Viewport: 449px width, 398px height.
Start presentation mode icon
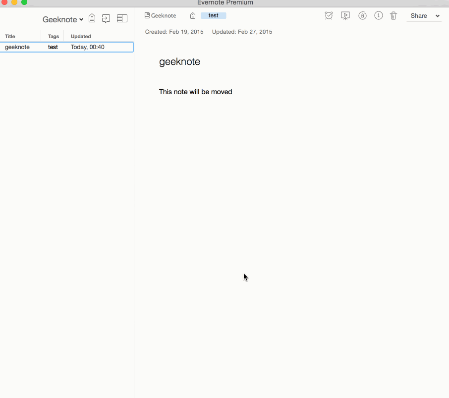click(345, 16)
